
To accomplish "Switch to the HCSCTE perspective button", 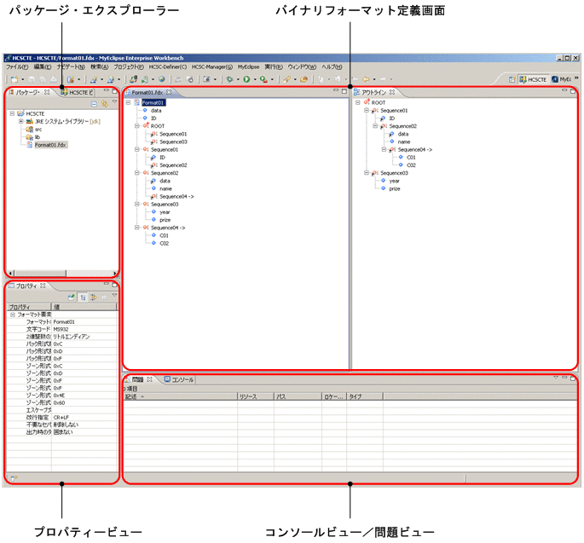I will [x=533, y=79].
